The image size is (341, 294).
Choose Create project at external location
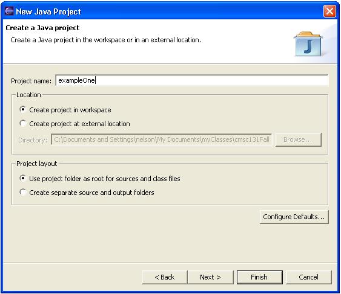[x=74, y=124]
